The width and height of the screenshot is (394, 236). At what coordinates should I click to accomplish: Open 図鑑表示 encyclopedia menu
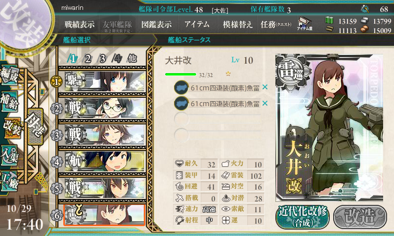156,24
